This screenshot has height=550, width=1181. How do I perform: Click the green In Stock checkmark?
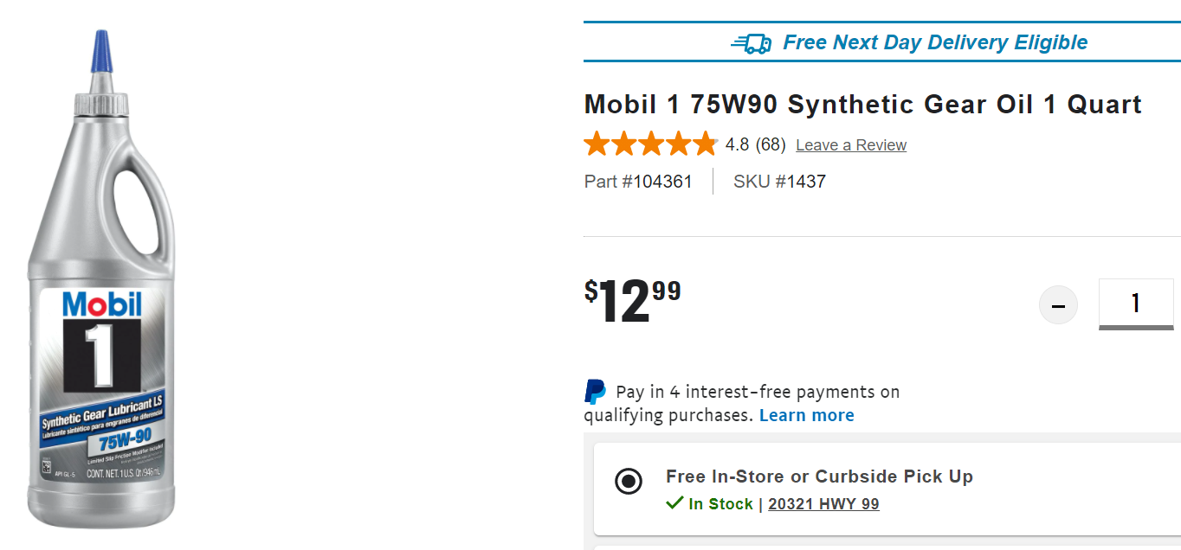674,502
